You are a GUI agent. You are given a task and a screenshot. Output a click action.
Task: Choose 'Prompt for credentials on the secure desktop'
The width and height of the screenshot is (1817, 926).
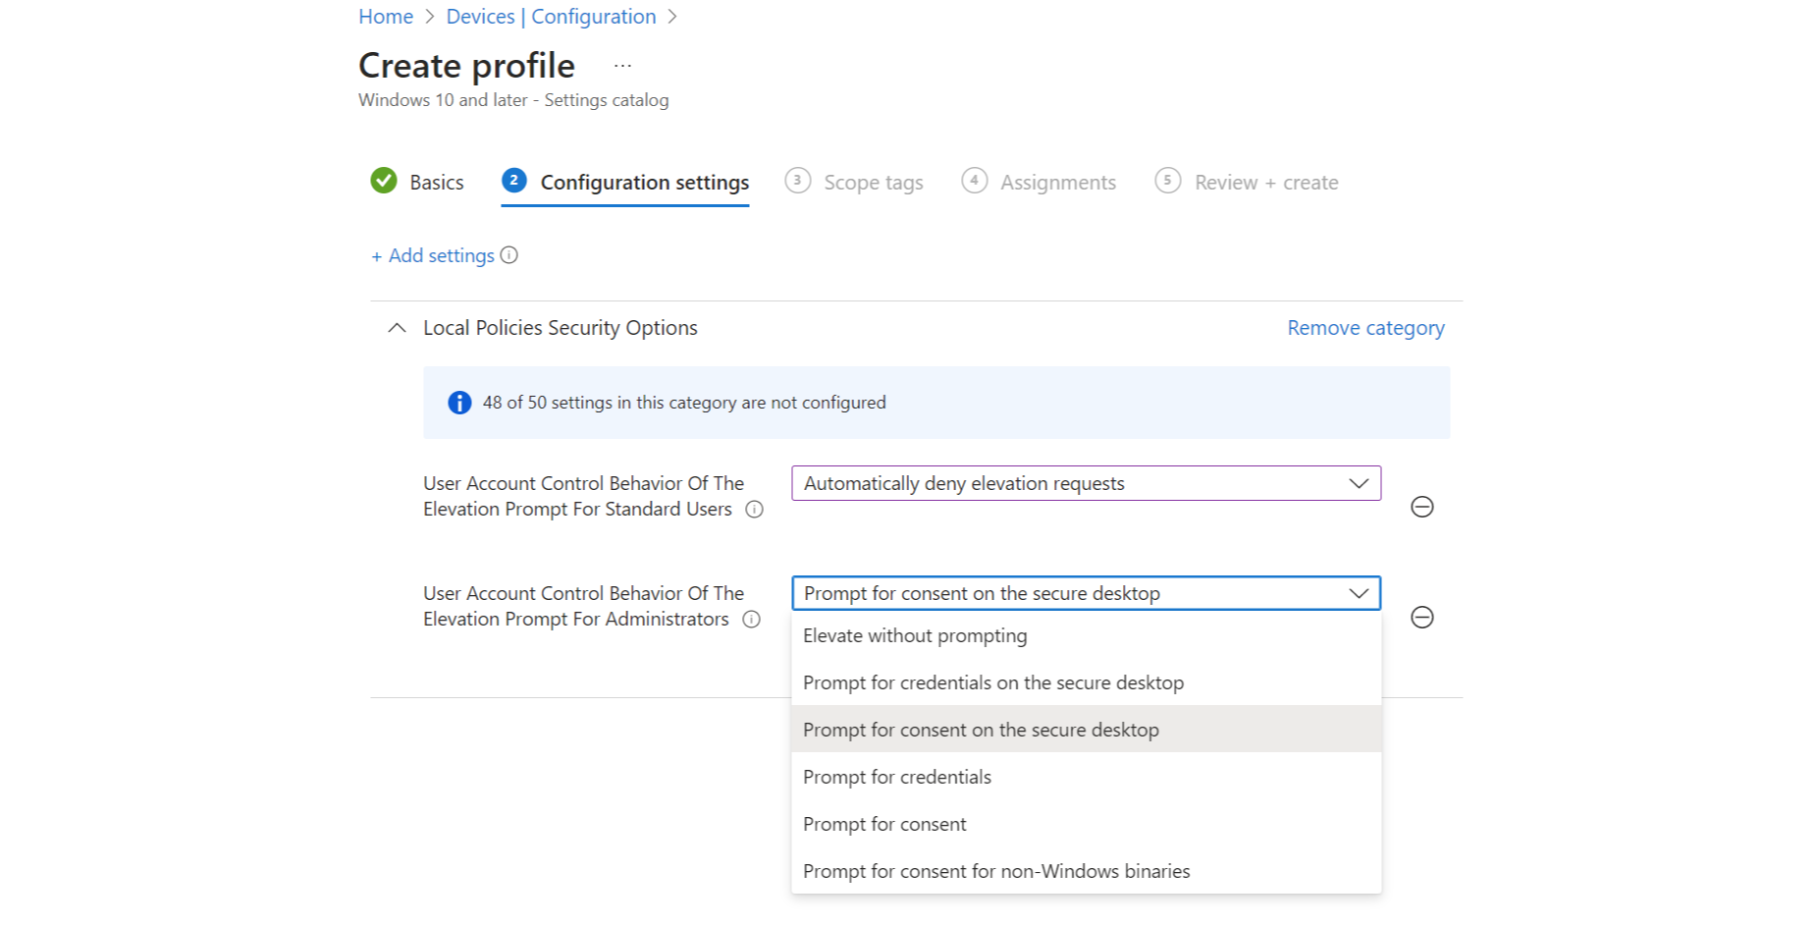992,683
